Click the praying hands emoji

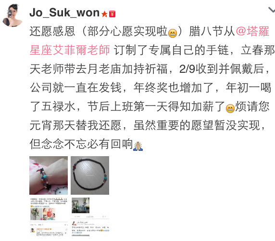(x=138, y=146)
